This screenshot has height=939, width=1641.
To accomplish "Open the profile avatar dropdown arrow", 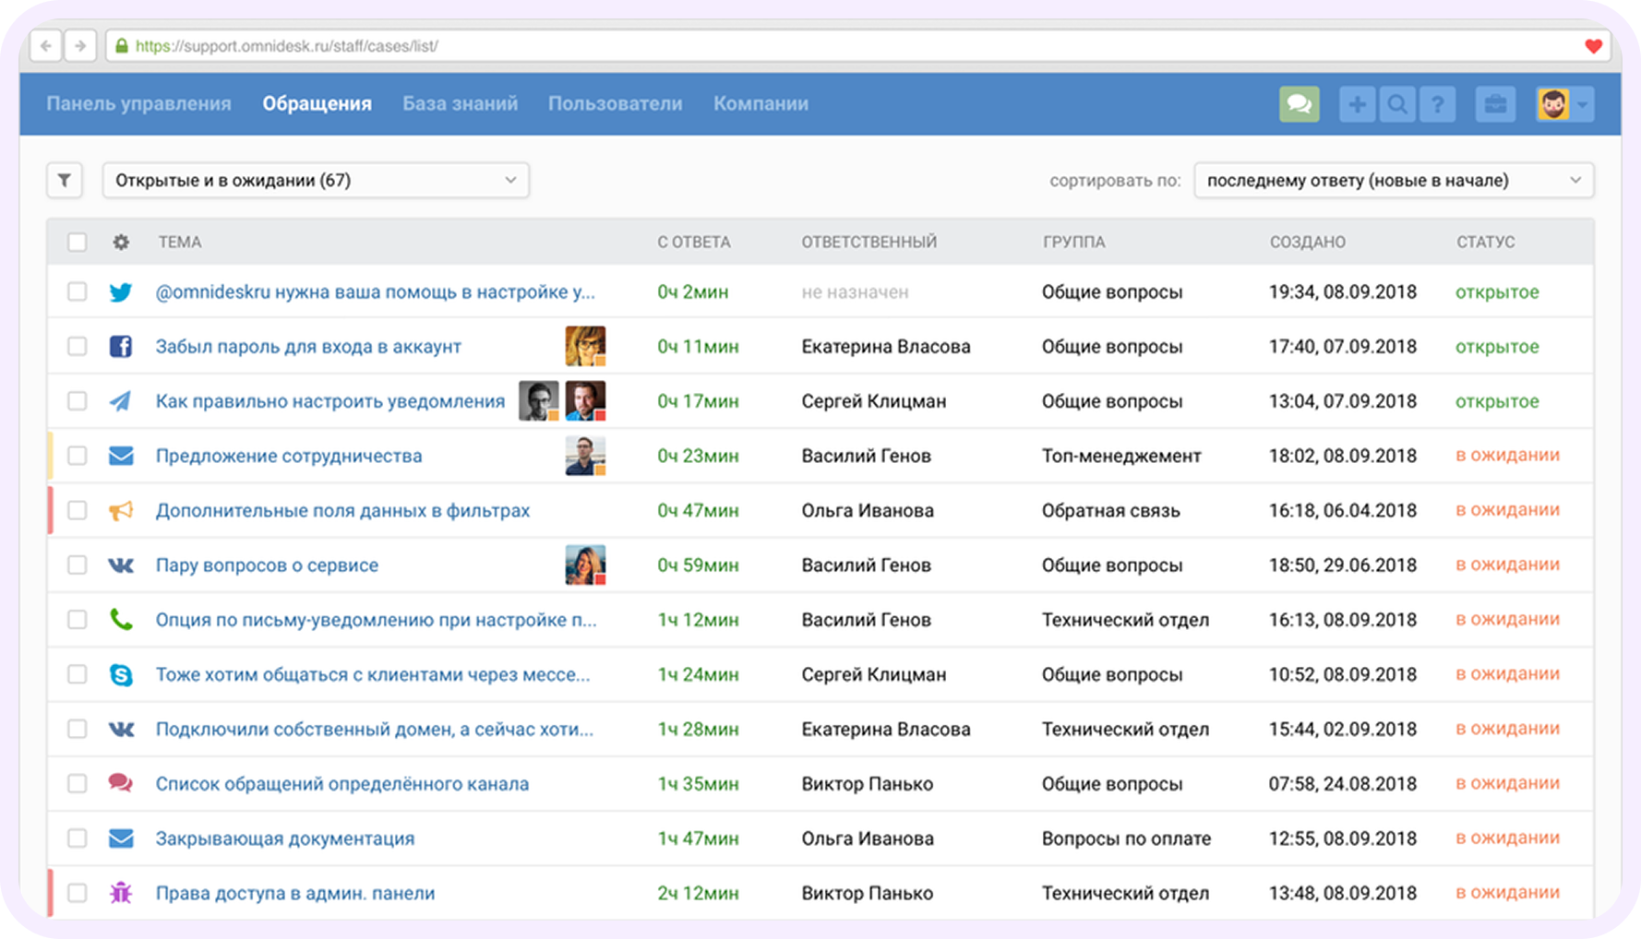I will pos(1584,103).
